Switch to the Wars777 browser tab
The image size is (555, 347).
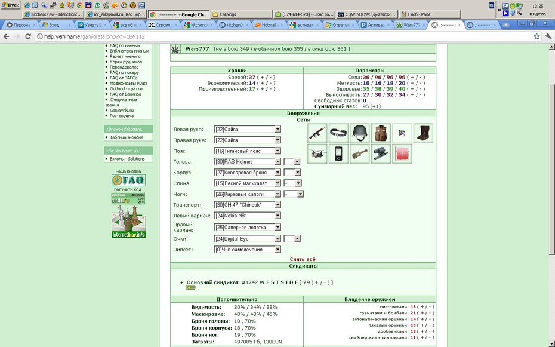pyautogui.click(x=411, y=25)
